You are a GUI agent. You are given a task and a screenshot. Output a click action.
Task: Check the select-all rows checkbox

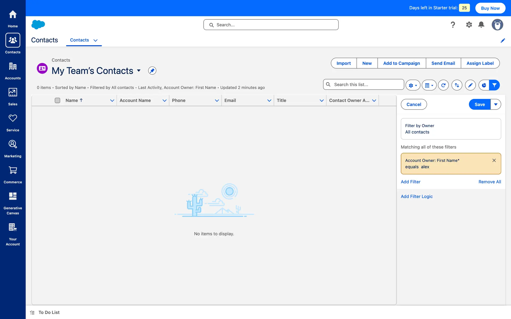click(x=57, y=100)
